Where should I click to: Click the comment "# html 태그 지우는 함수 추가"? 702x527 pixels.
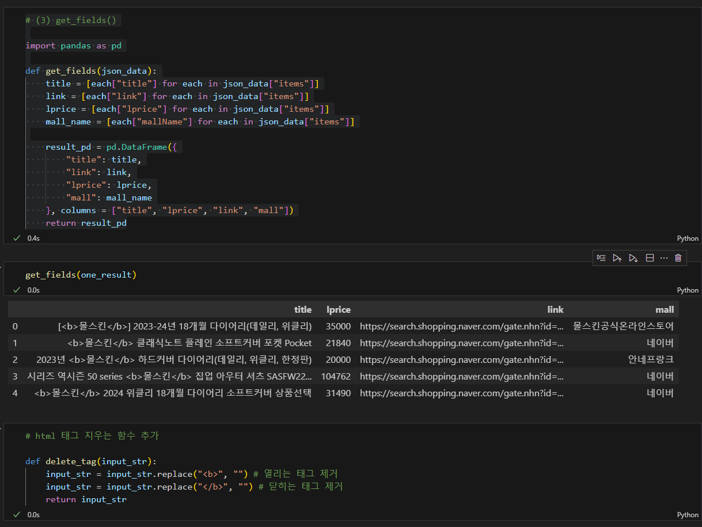click(92, 436)
